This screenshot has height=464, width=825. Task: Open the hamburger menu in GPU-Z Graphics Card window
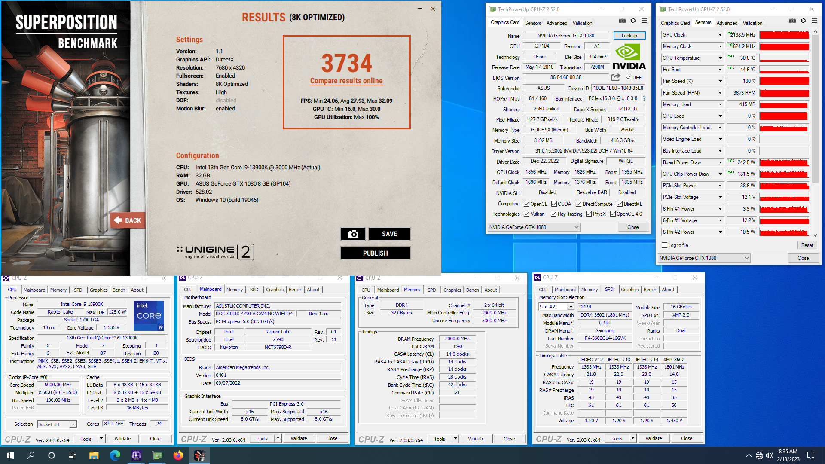(644, 21)
